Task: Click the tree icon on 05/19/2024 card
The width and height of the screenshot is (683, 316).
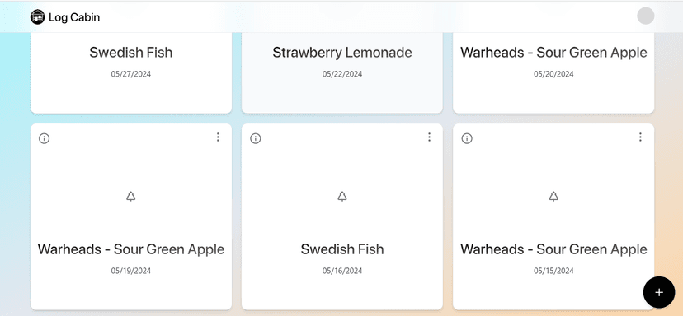Action: point(130,197)
